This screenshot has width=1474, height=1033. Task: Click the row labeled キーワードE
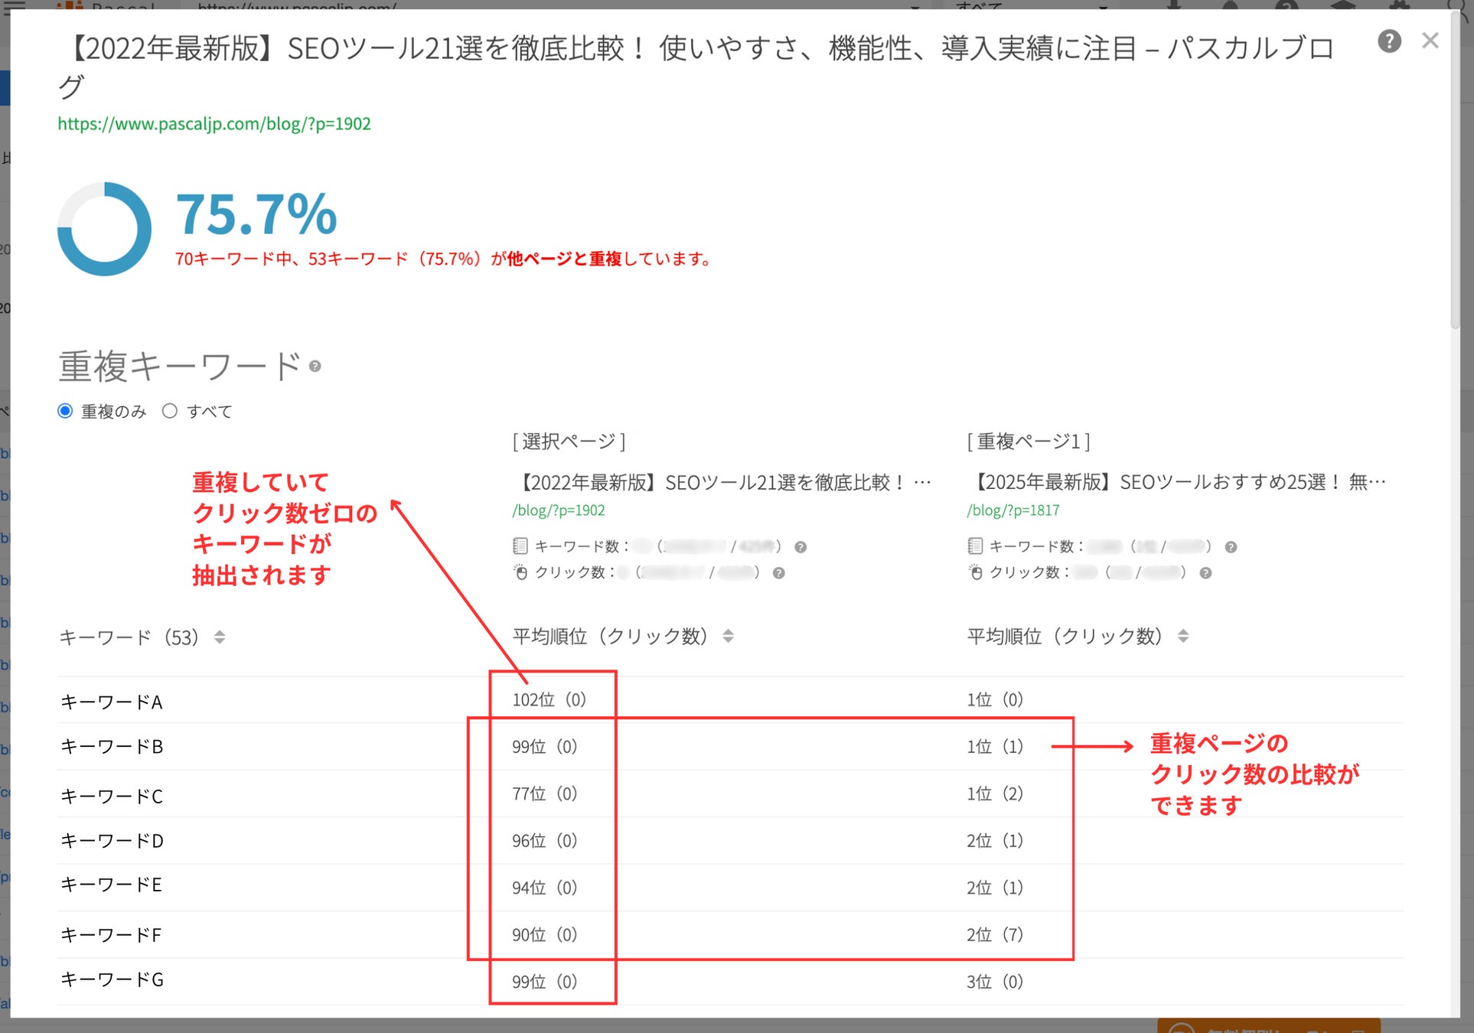tap(730, 888)
